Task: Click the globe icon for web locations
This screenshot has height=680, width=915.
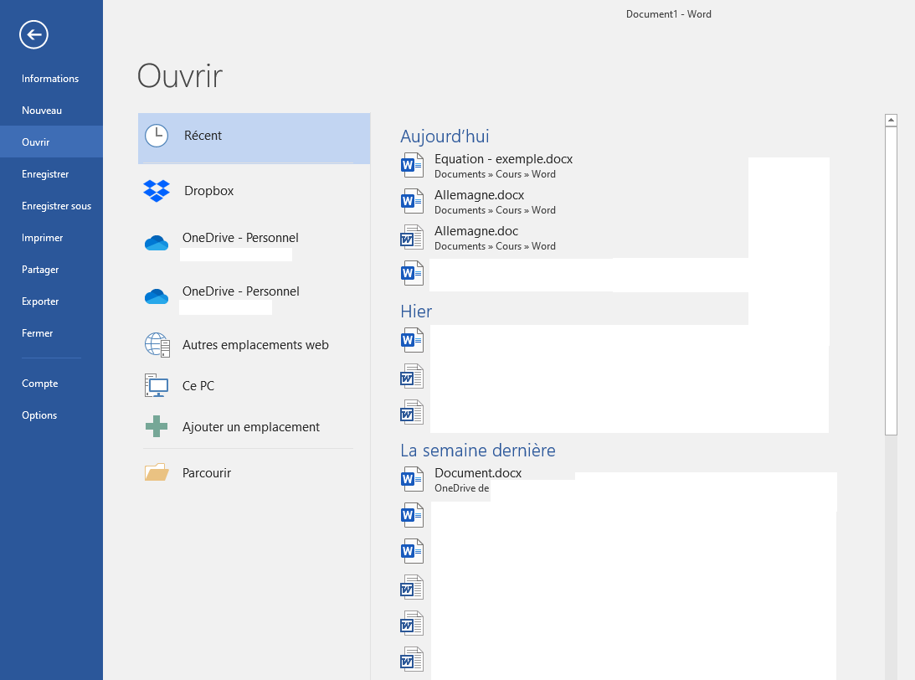Action: [x=157, y=345]
